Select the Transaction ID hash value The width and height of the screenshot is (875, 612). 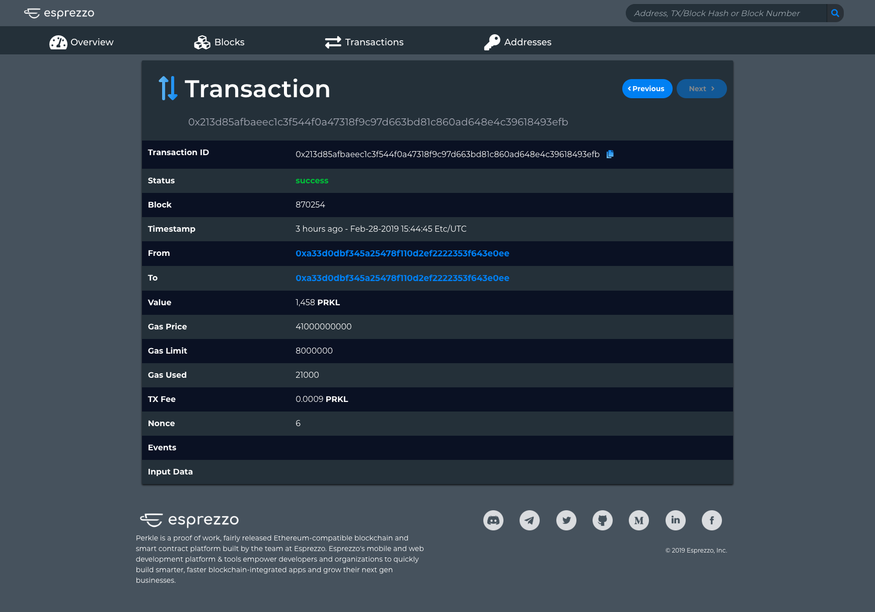tap(448, 154)
